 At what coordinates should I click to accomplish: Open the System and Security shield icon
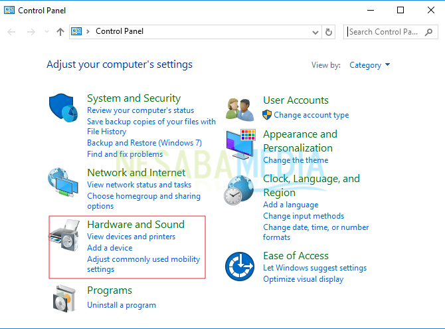[63, 108]
